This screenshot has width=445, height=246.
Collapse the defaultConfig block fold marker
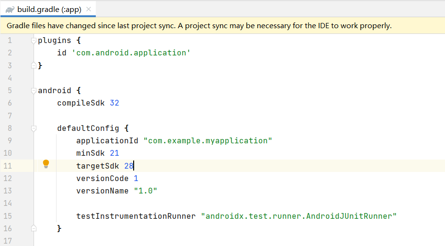(34, 128)
